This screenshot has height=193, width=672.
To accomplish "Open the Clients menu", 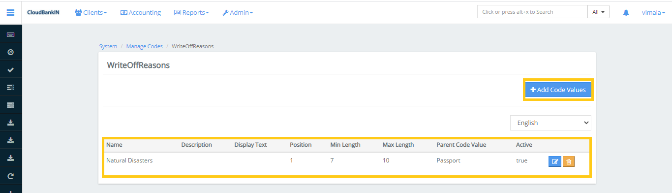I will click(x=91, y=12).
